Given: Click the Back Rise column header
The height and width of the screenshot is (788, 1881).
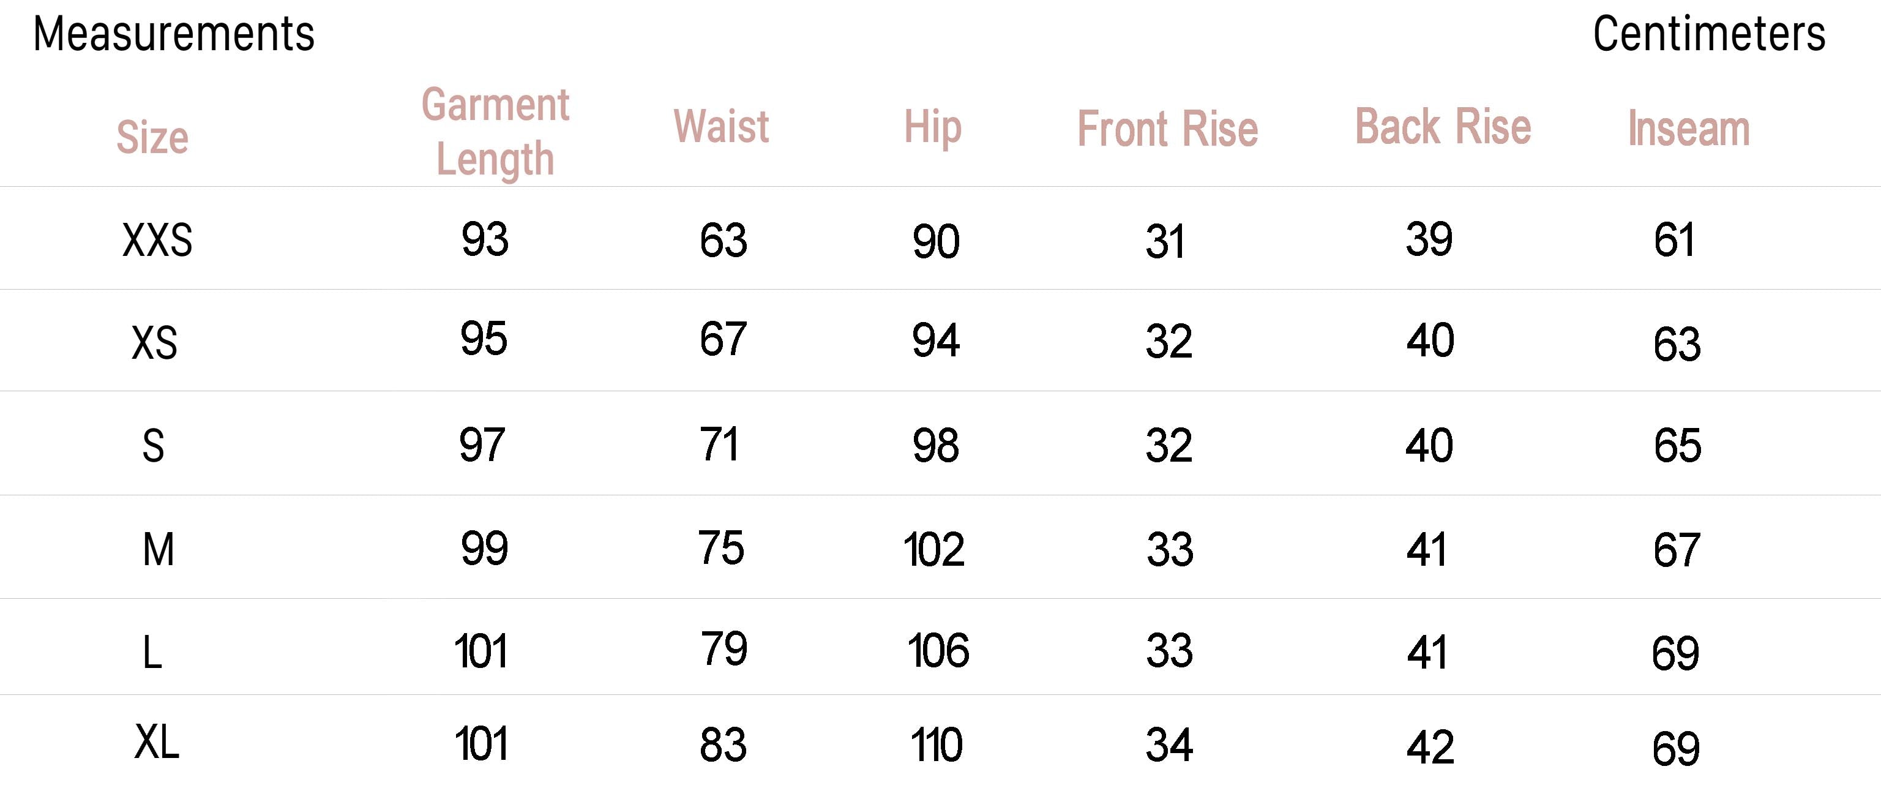Looking at the screenshot, I should tap(1443, 127).
